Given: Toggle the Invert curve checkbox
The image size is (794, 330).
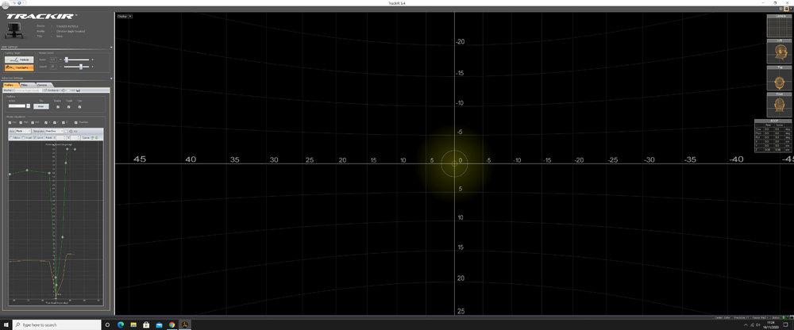Looking at the screenshot, I should (23, 138).
